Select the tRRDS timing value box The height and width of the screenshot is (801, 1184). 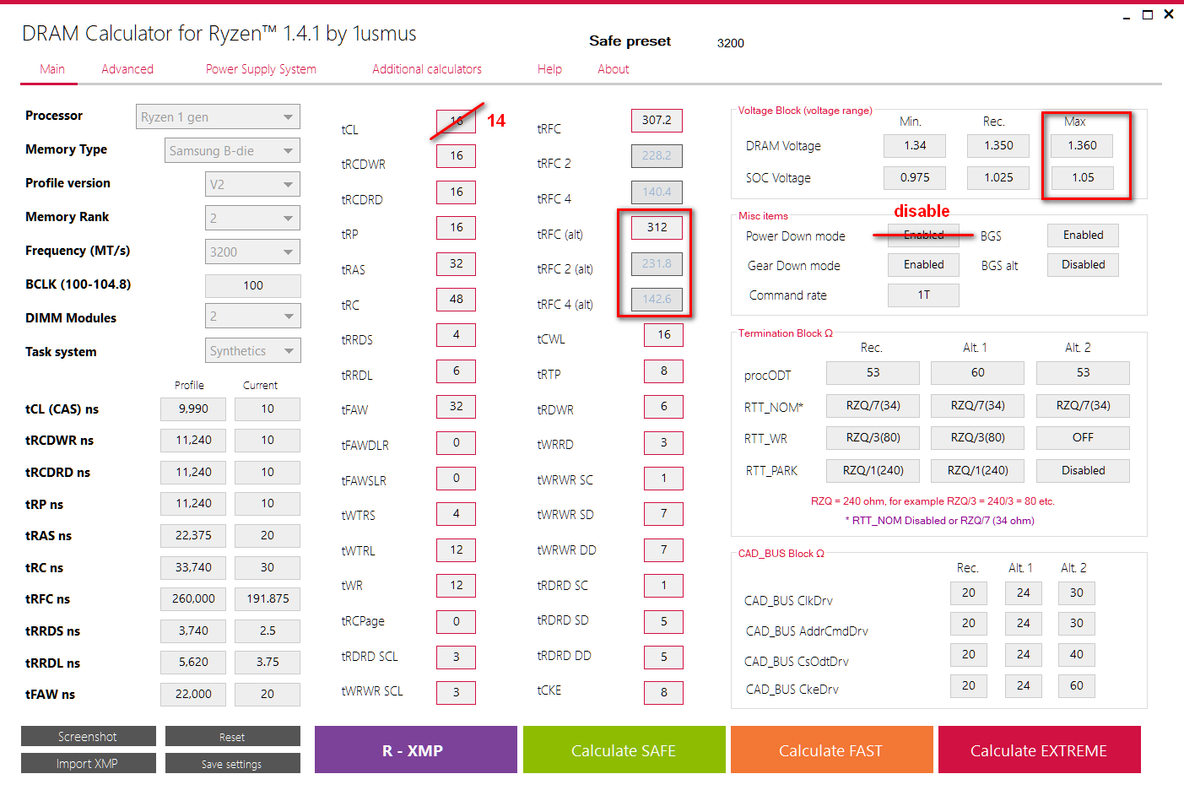click(456, 335)
